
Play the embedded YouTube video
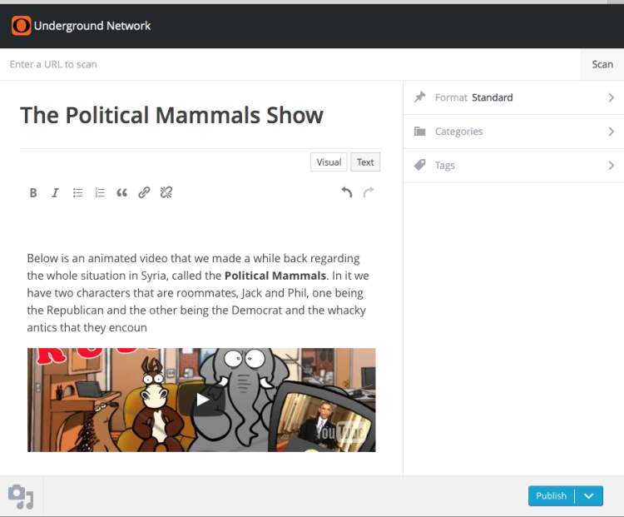coord(202,400)
